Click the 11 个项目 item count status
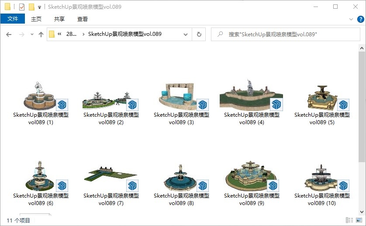The width and height of the screenshot is (366, 226). [18, 220]
